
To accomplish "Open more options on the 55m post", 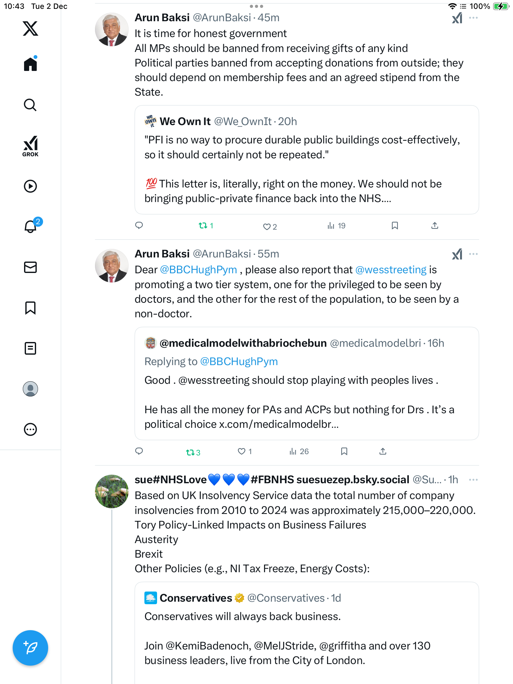I will [x=473, y=254].
